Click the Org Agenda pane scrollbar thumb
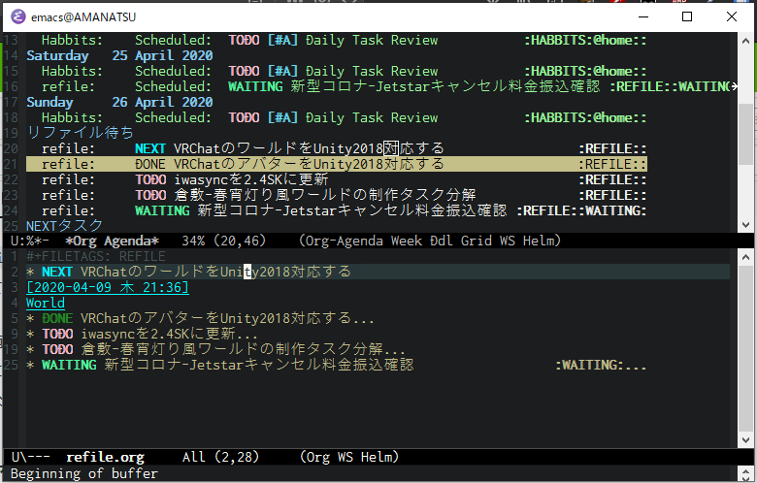Viewport: 757px width, 483px height. click(x=746, y=134)
